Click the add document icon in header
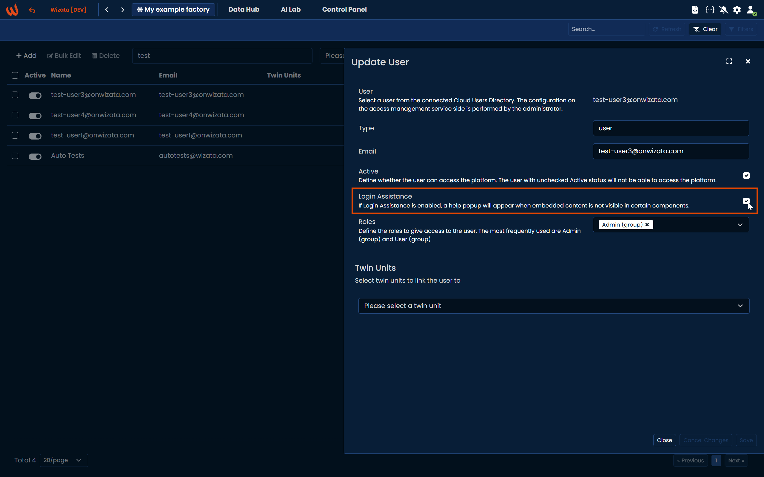Screen dimensions: 764x477 [694, 10]
